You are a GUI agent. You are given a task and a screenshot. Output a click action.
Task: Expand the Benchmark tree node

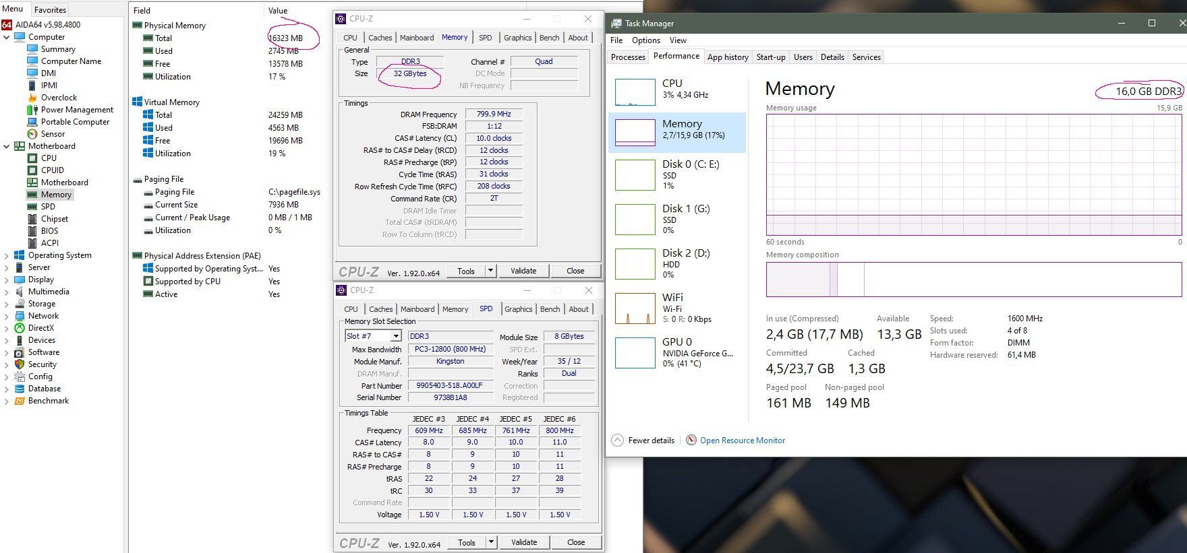pos(7,401)
